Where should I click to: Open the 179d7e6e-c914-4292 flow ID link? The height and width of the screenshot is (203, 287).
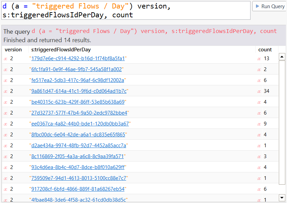pyautogui.click(x=78, y=58)
